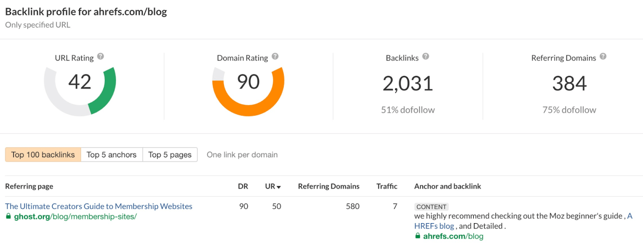The image size is (643, 244).
Task: Click help icon beside Domain Rating
Action: point(275,57)
